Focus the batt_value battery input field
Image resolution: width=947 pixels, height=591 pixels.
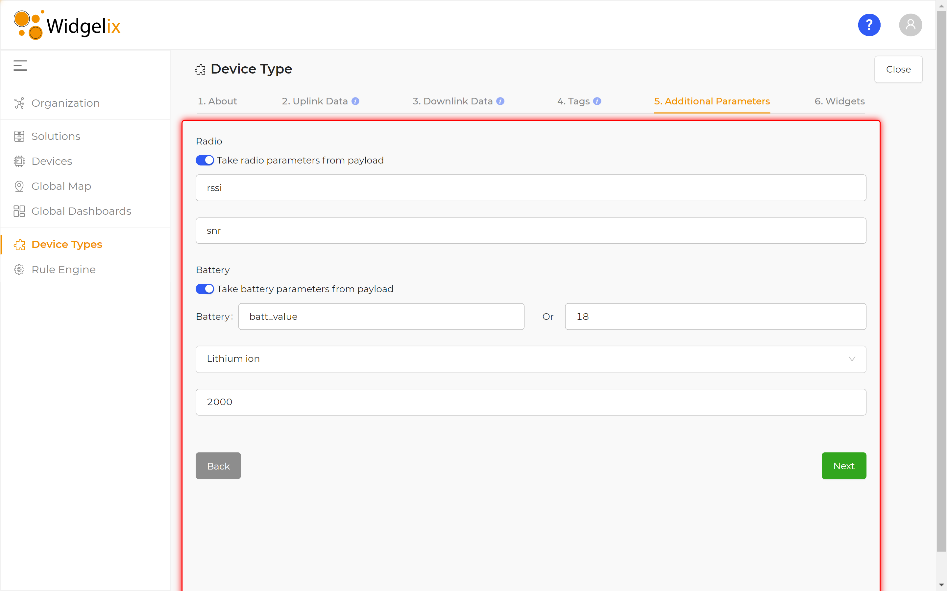click(x=381, y=316)
